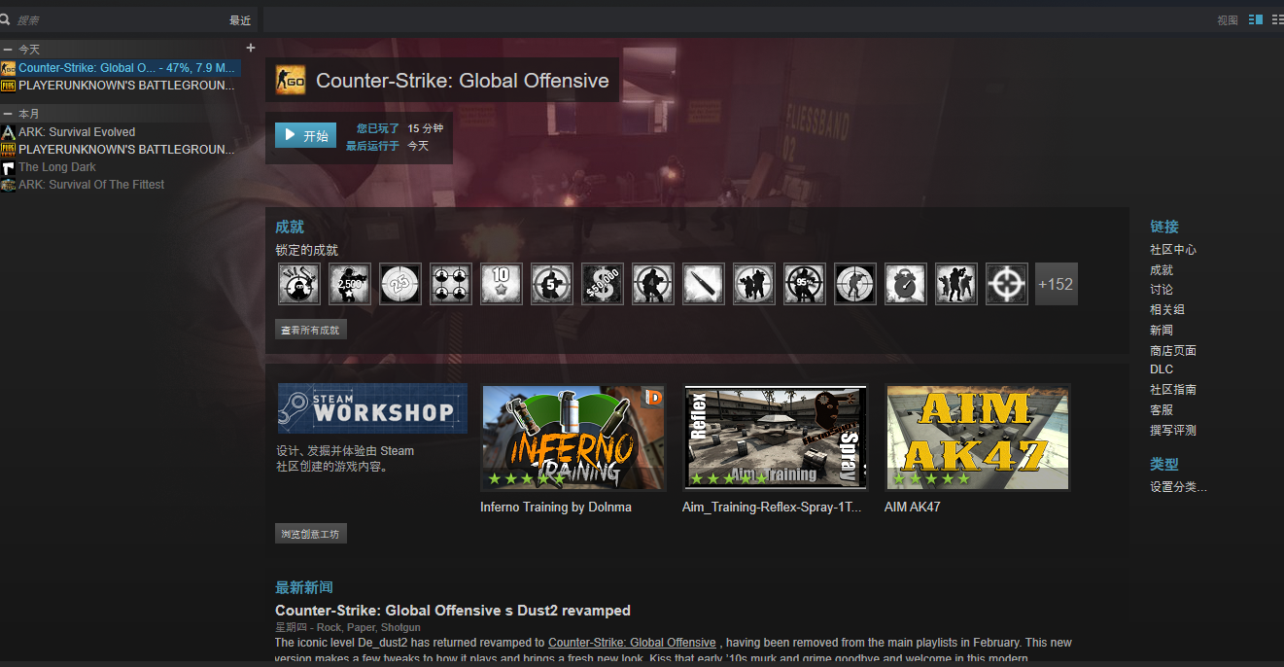Open the Inferno Training workshop thumbnail
Image resolution: width=1284 pixels, height=667 pixels.
(573, 438)
